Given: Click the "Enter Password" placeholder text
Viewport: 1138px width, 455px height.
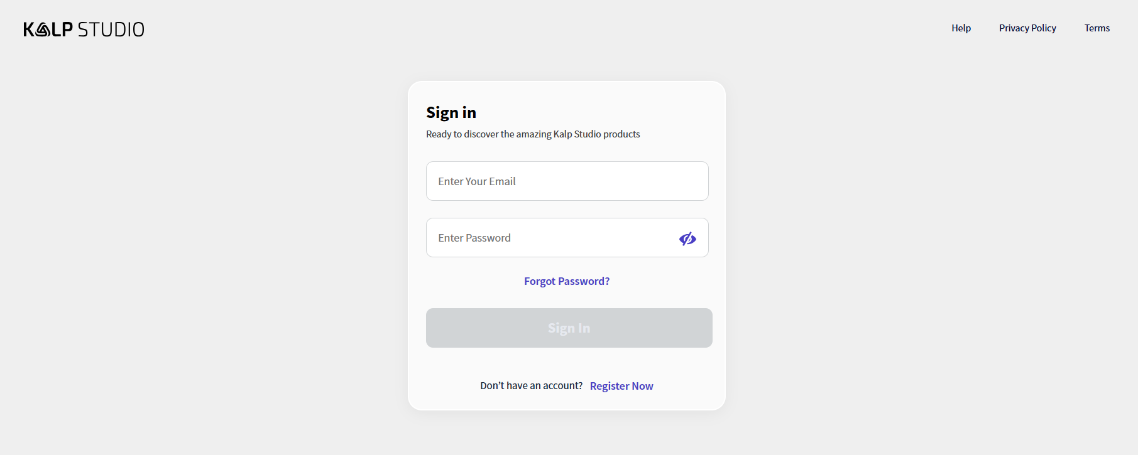Looking at the screenshot, I should click(474, 238).
